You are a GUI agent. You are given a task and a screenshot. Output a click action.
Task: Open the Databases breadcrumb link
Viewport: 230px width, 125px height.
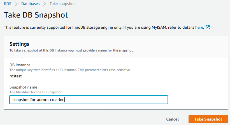point(30,4)
